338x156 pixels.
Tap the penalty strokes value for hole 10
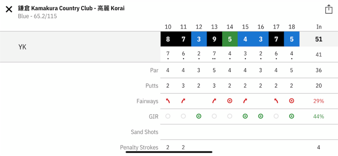(x=168, y=147)
